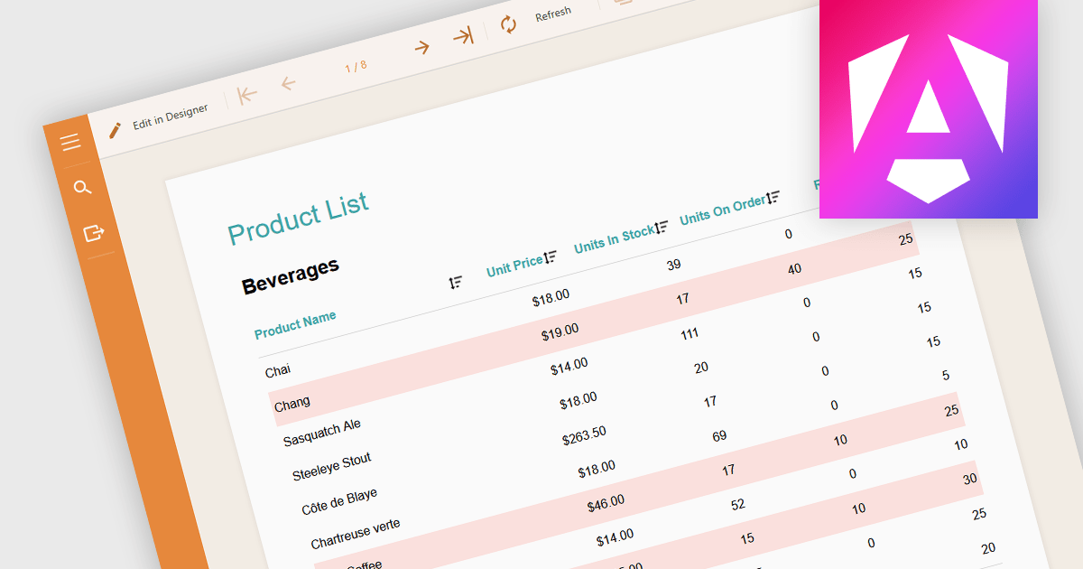Toggle the standalone sort icon near Beverages
The height and width of the screenshot is (569, 1083).
(457, 281)
